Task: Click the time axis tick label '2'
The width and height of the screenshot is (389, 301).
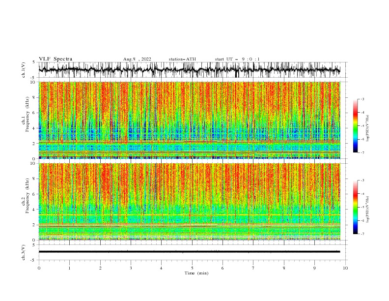Action: click(x=100, y=268)
